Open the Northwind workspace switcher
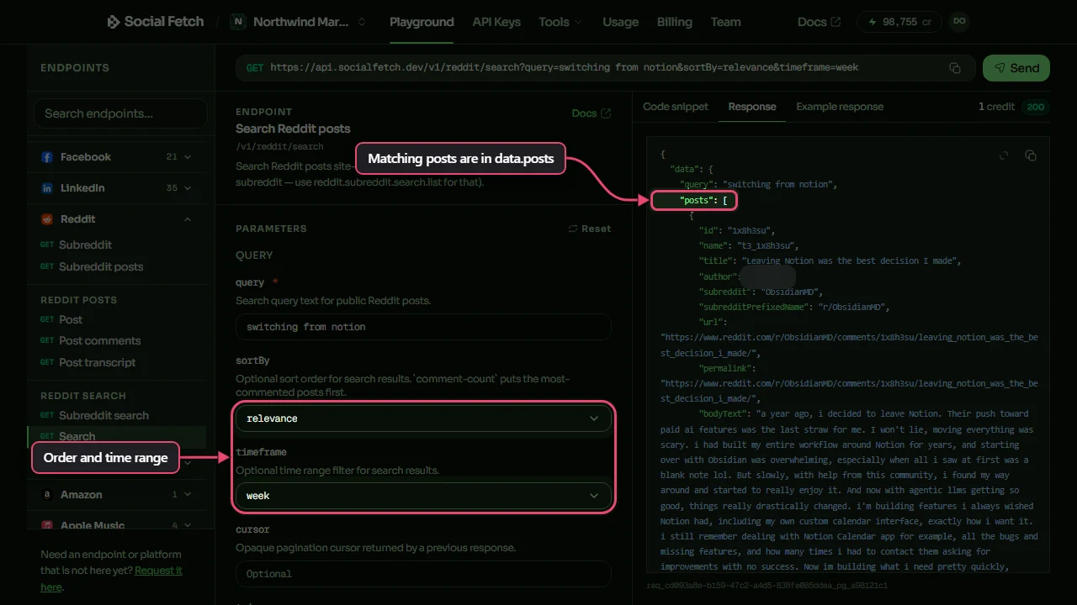The image size is (1077, 605). (299, 22)
